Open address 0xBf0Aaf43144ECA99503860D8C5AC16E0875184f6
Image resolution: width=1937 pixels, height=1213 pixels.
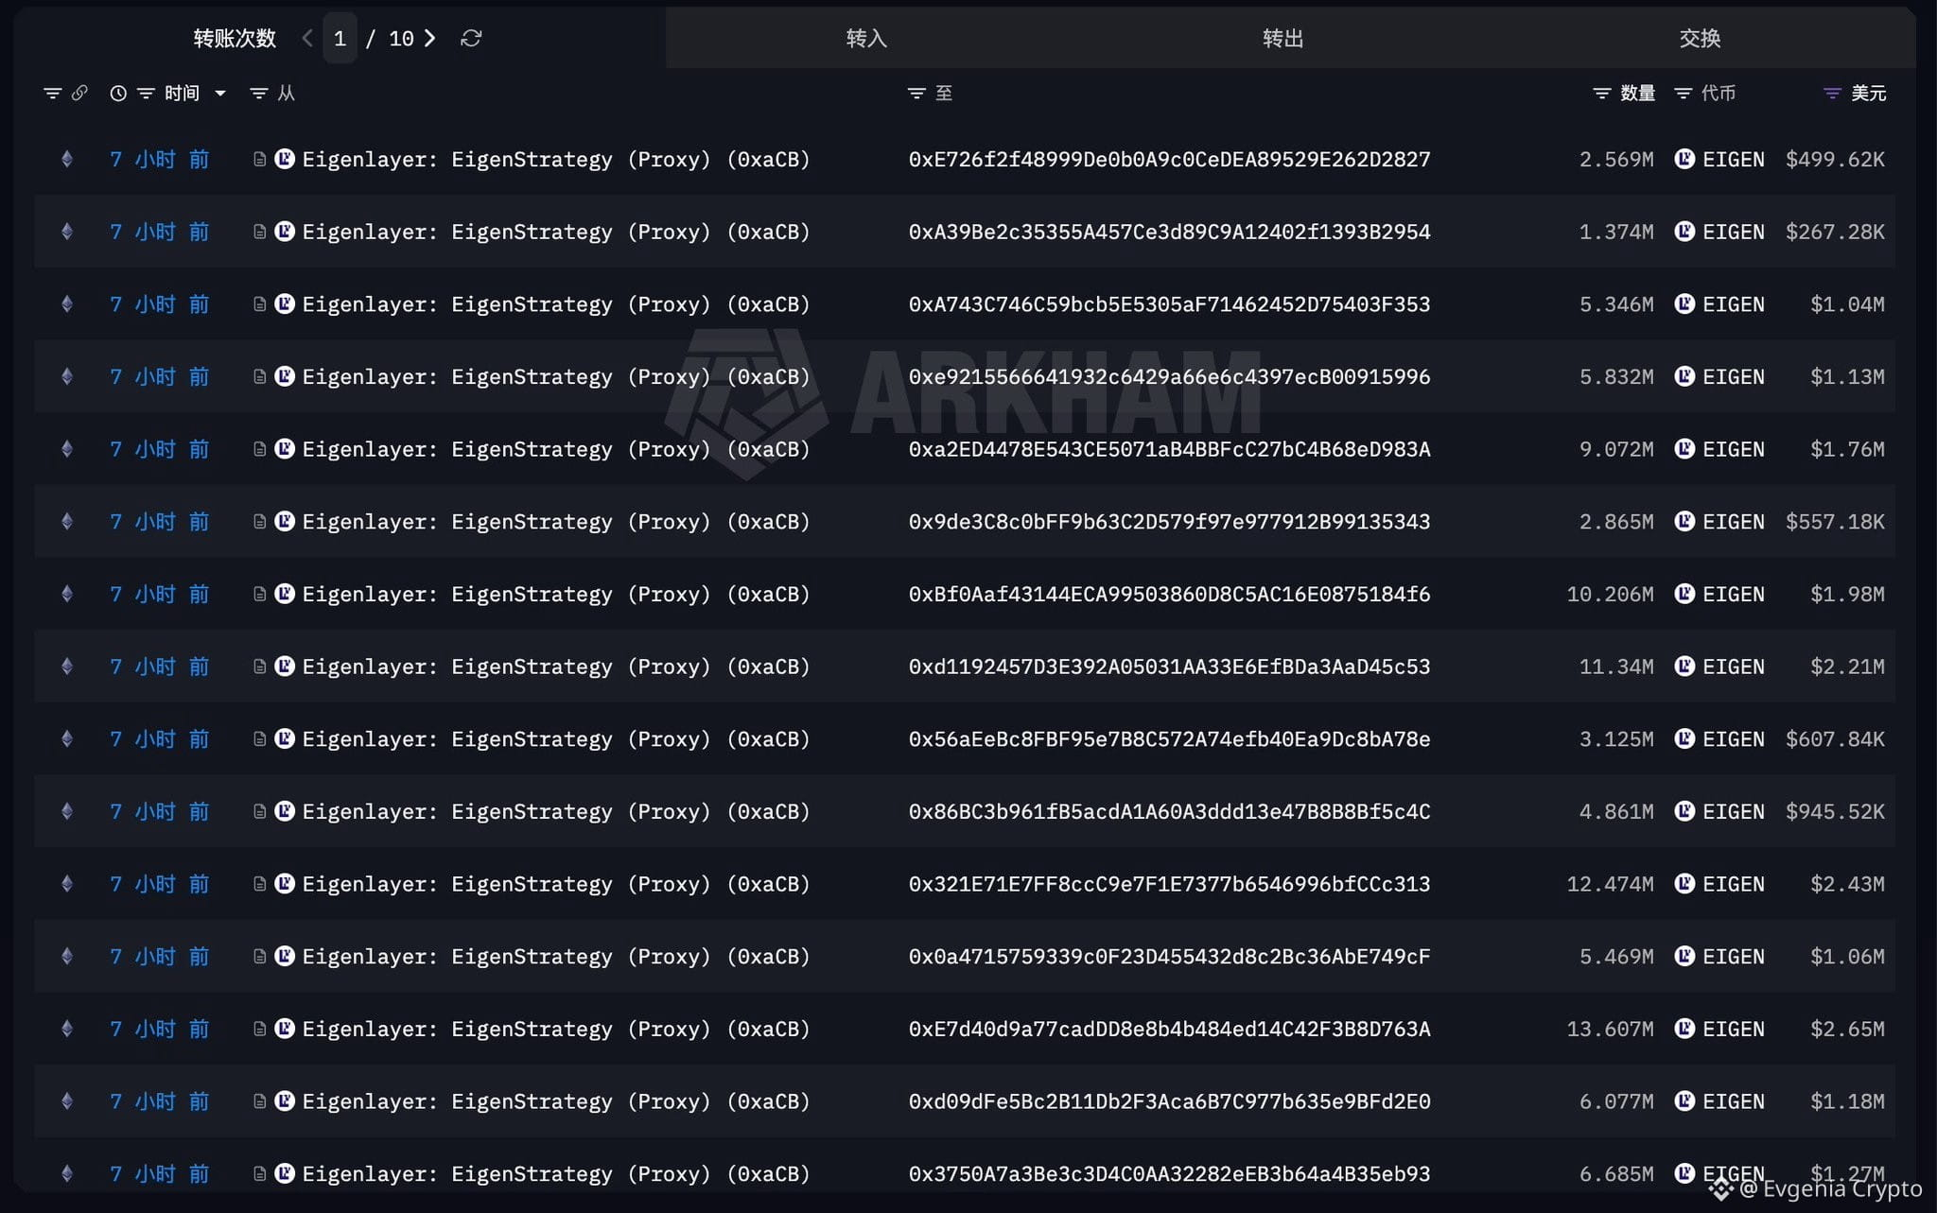coord(1170,594)
